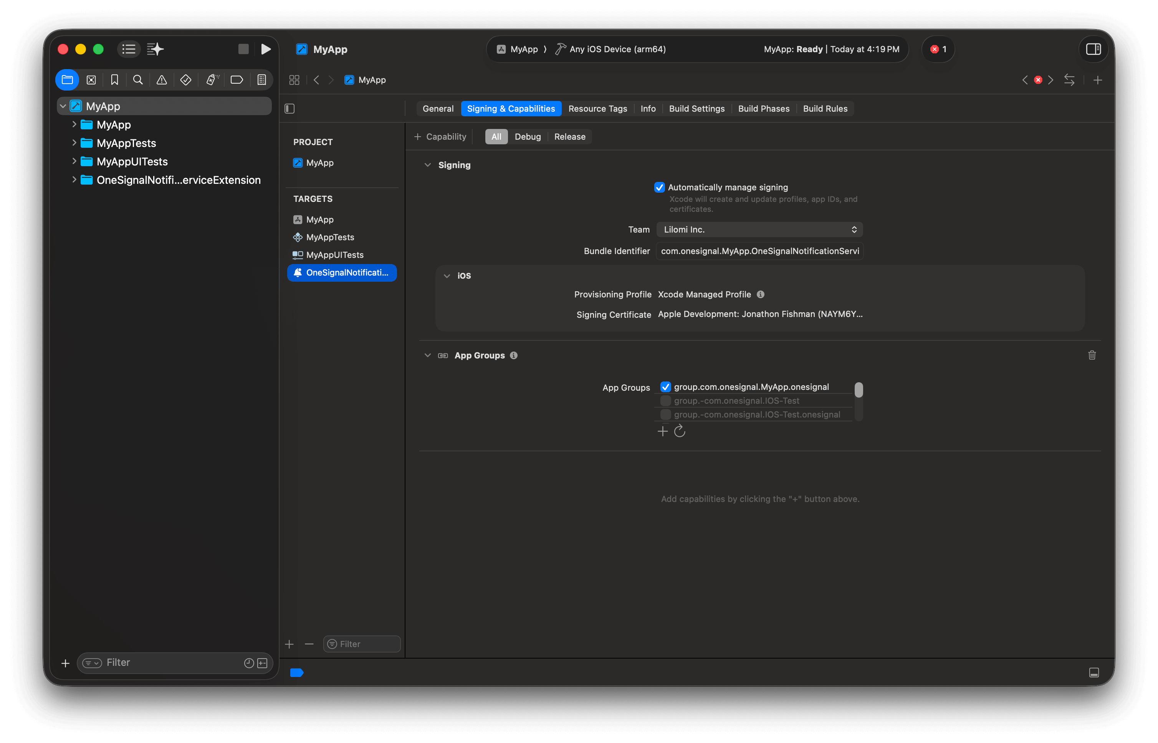Collapse the App Groups section

[427, 356]
